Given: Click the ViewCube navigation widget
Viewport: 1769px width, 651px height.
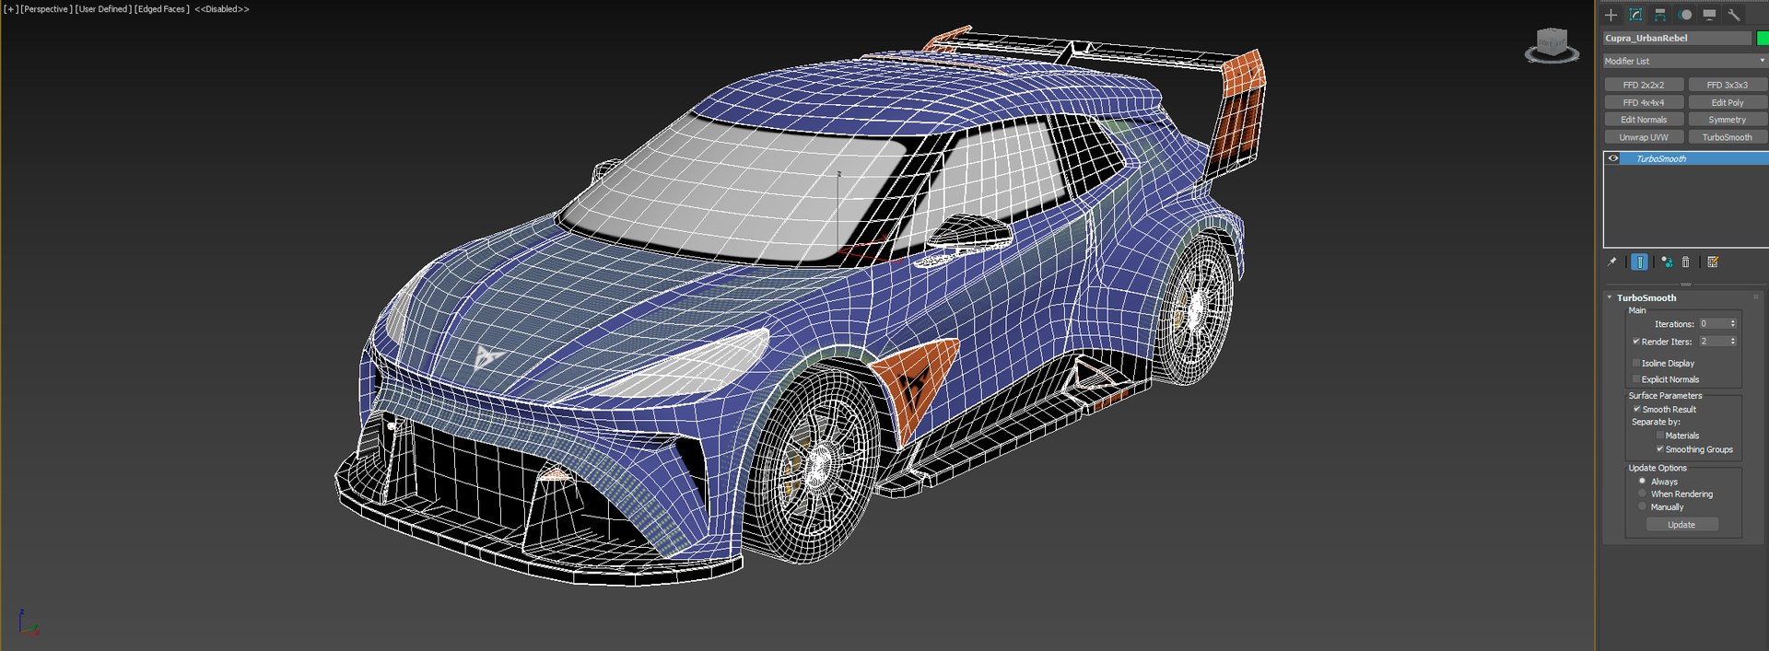Looking at the screenshot, I should [1552, 44].
